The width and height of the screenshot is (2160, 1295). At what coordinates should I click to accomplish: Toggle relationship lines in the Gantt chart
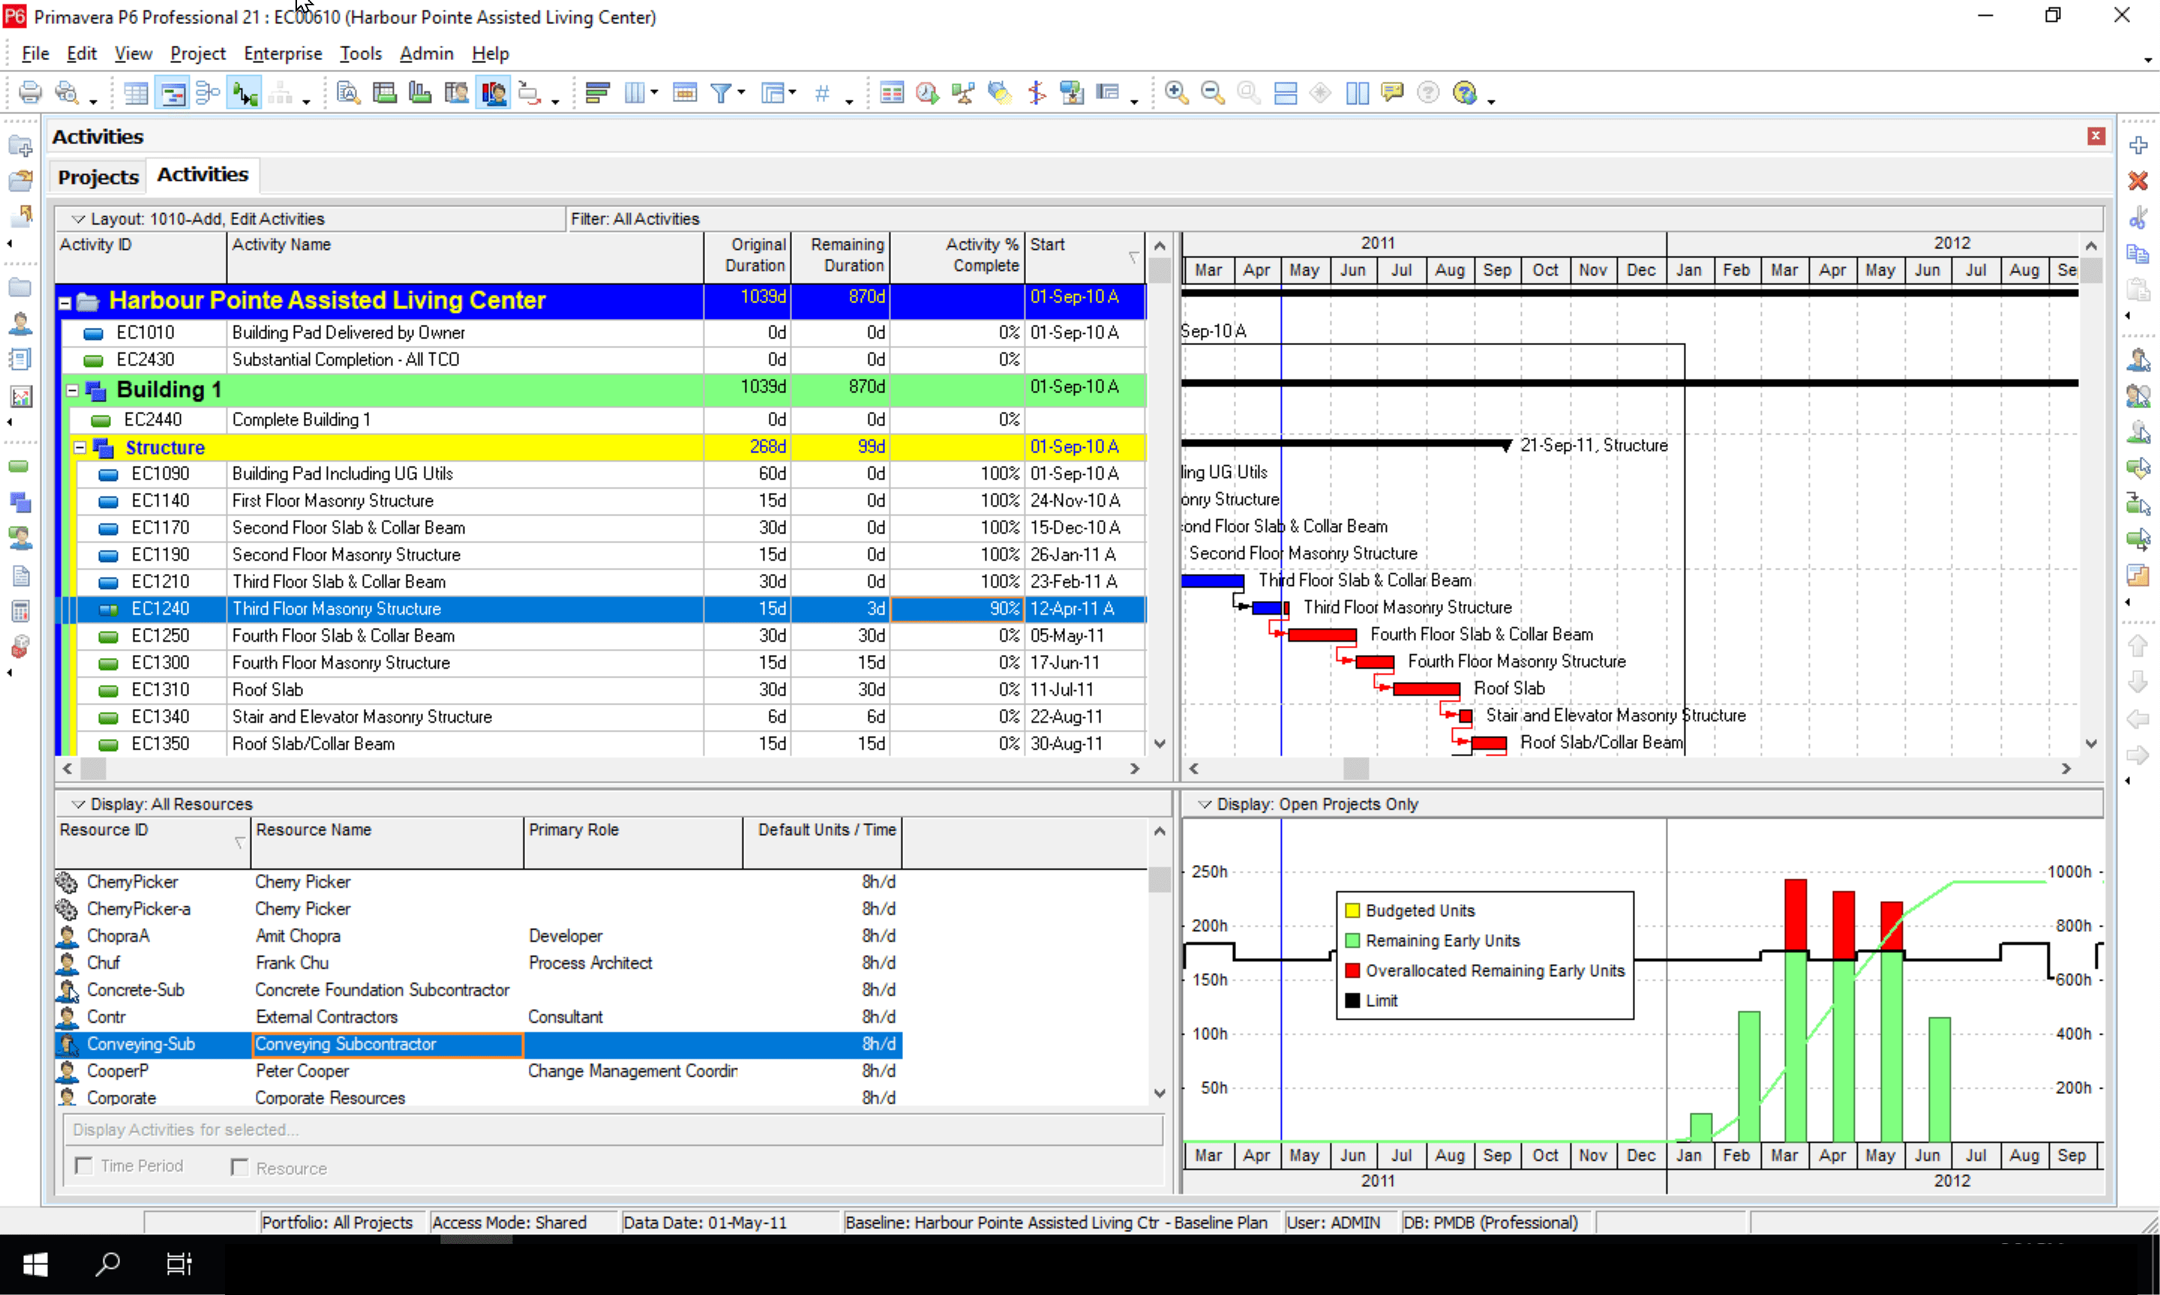pos(245,92)
